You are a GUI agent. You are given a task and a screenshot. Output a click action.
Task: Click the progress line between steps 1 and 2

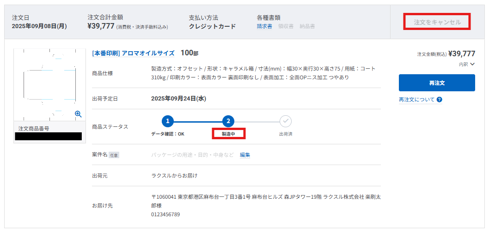(198, 121)
